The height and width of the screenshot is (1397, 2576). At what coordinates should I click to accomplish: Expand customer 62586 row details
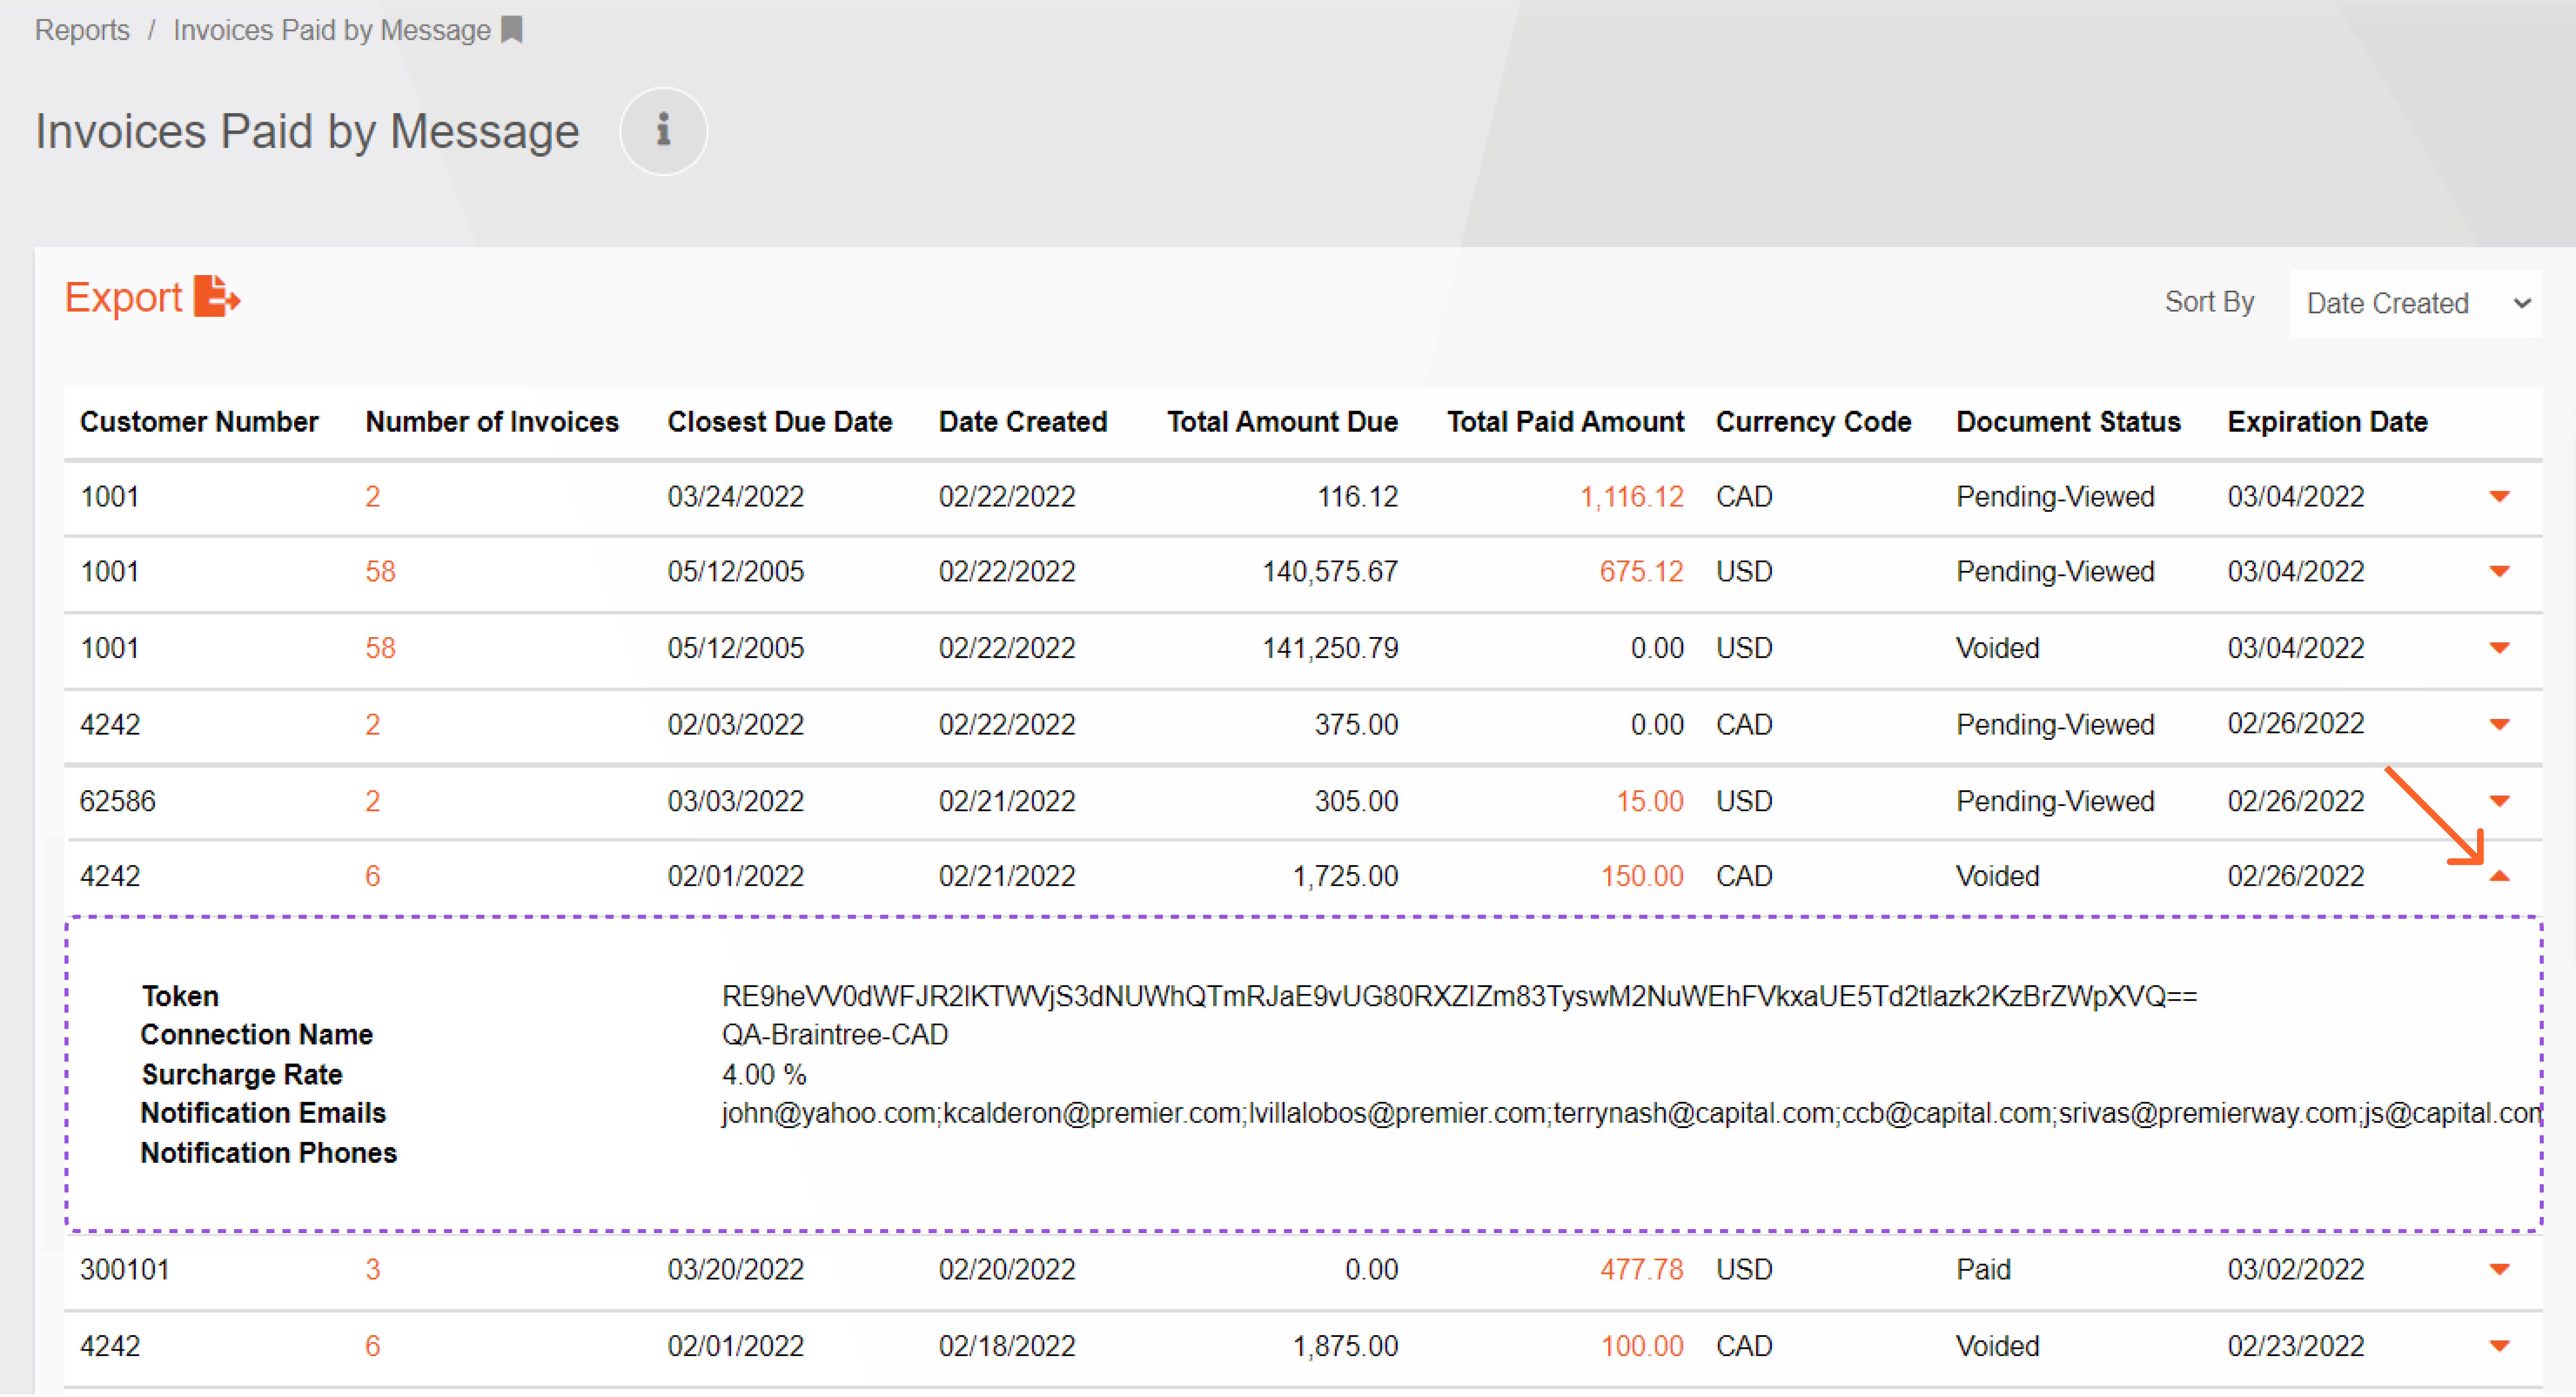click(x=2499, y=801)
